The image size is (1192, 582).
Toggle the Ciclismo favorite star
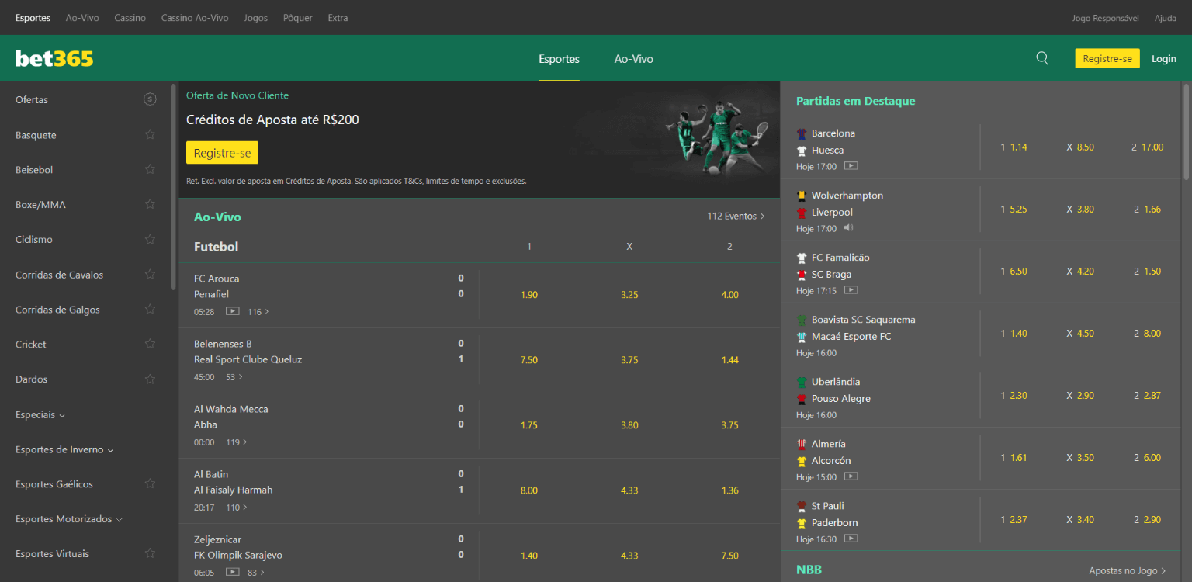click(x=150, y=239)
